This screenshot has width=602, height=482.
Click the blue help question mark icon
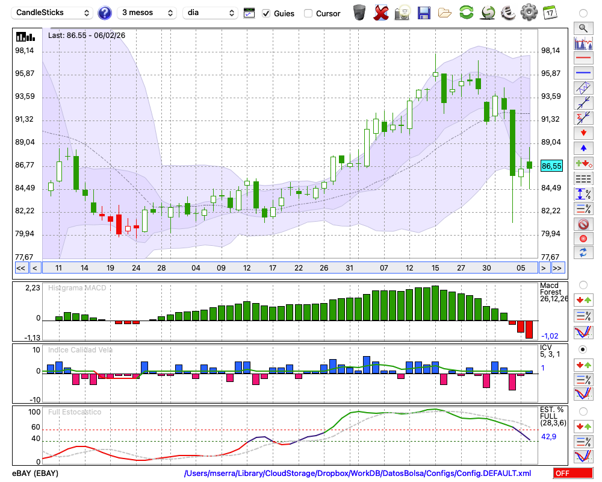pos(105,13)
